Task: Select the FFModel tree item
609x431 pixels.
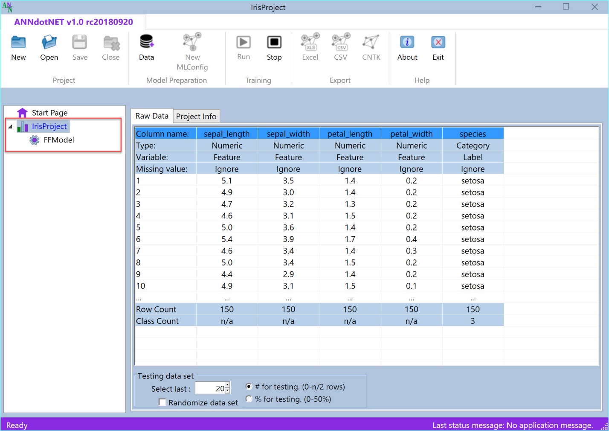Action: click(x=59, y=140)
